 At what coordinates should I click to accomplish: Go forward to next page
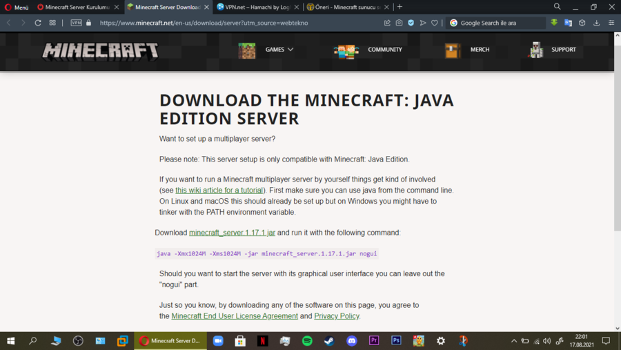23,23
